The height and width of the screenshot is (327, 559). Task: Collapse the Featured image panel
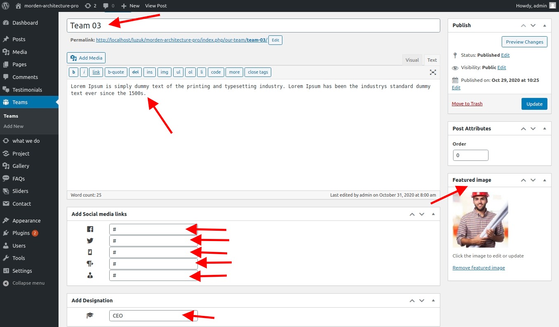coord(545,180)
